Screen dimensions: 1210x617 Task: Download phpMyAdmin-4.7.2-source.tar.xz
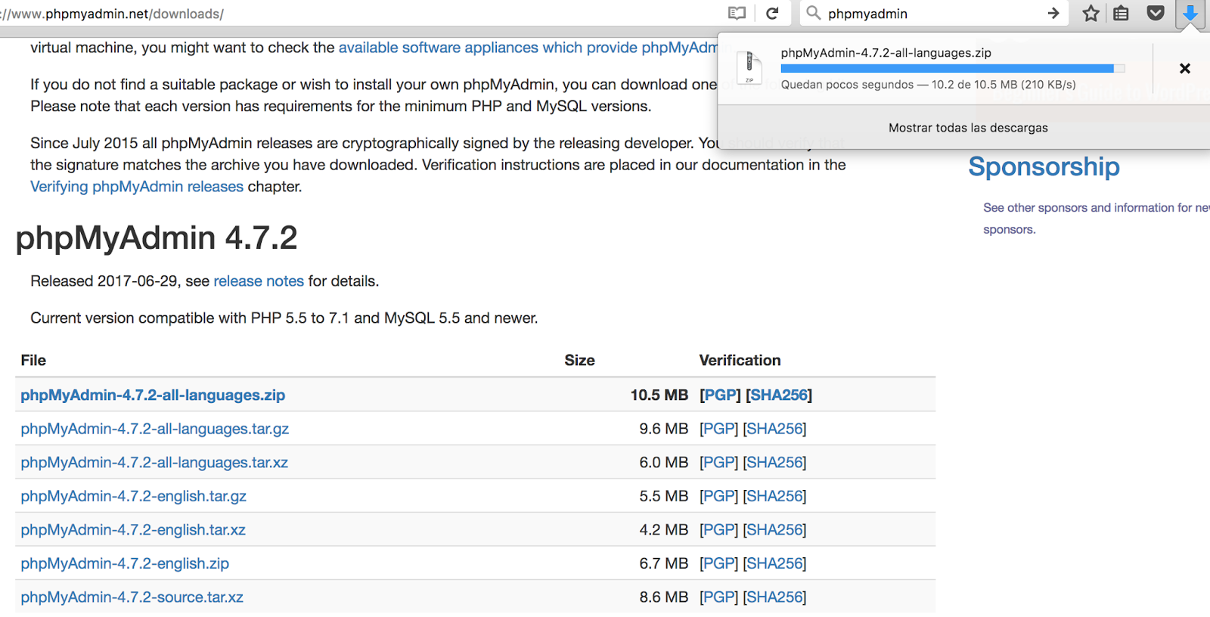[x=132, y=597]
